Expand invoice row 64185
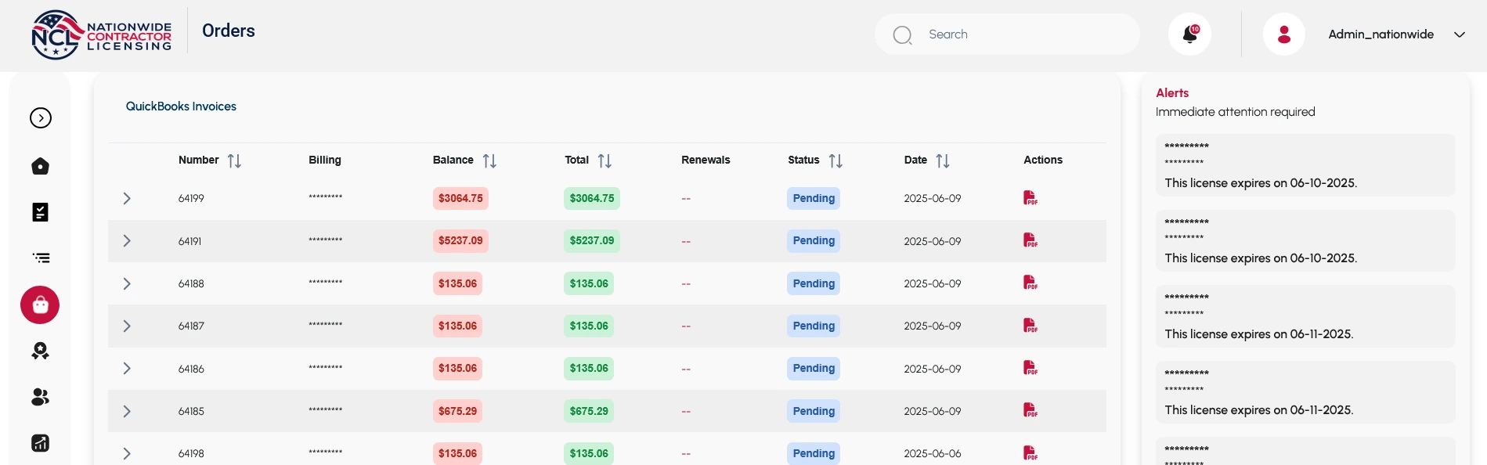Image resolution: width=1487 pixels, height=465 pixels. 127,411
